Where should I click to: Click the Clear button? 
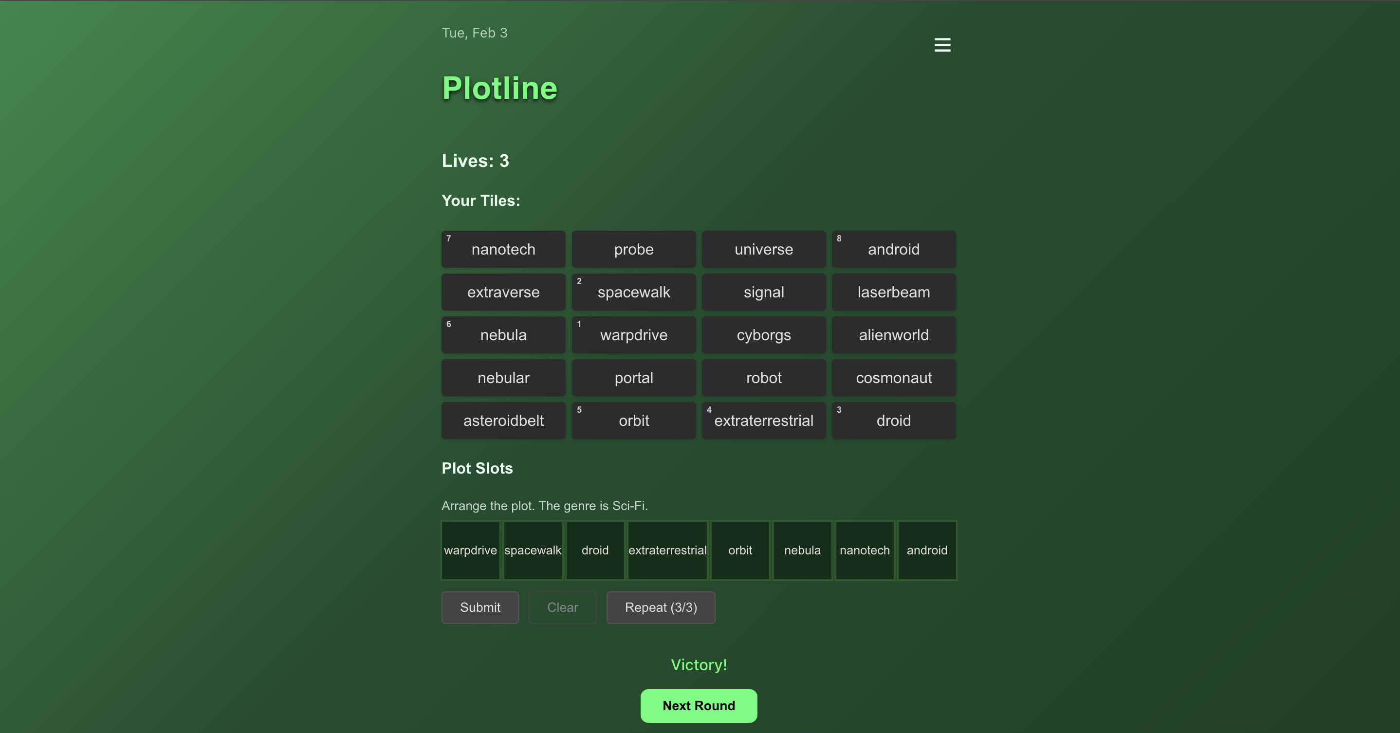pos(563,607)
